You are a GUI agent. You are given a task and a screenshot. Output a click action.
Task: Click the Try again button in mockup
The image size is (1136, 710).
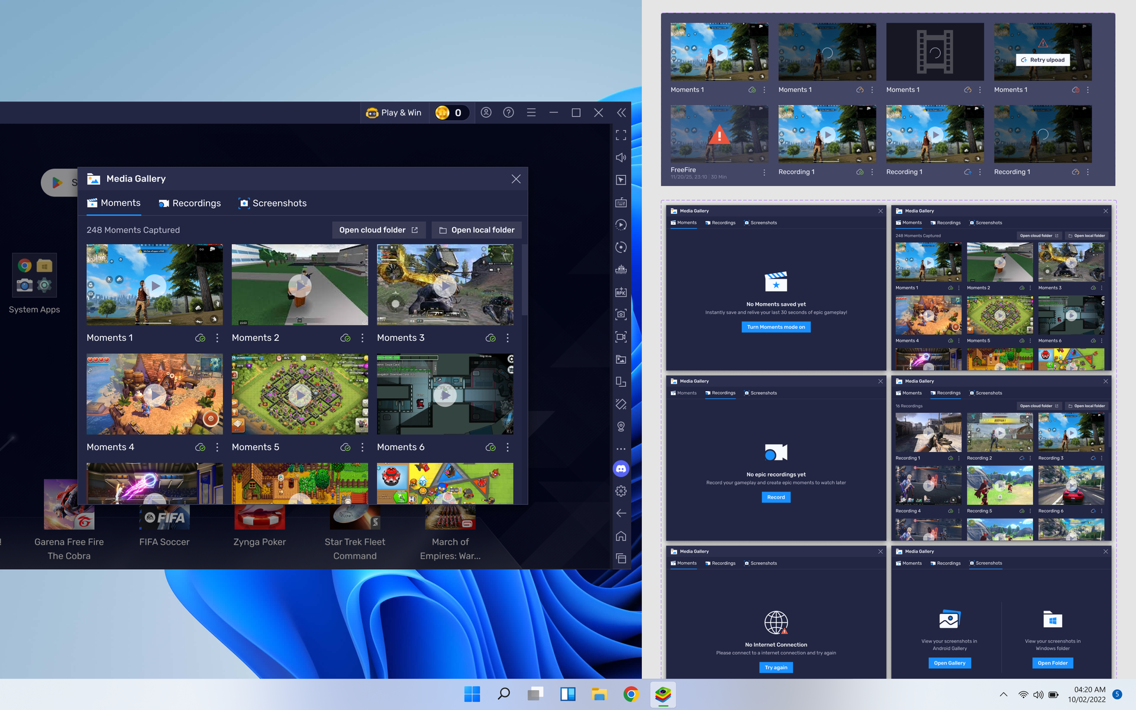point(776,667)
